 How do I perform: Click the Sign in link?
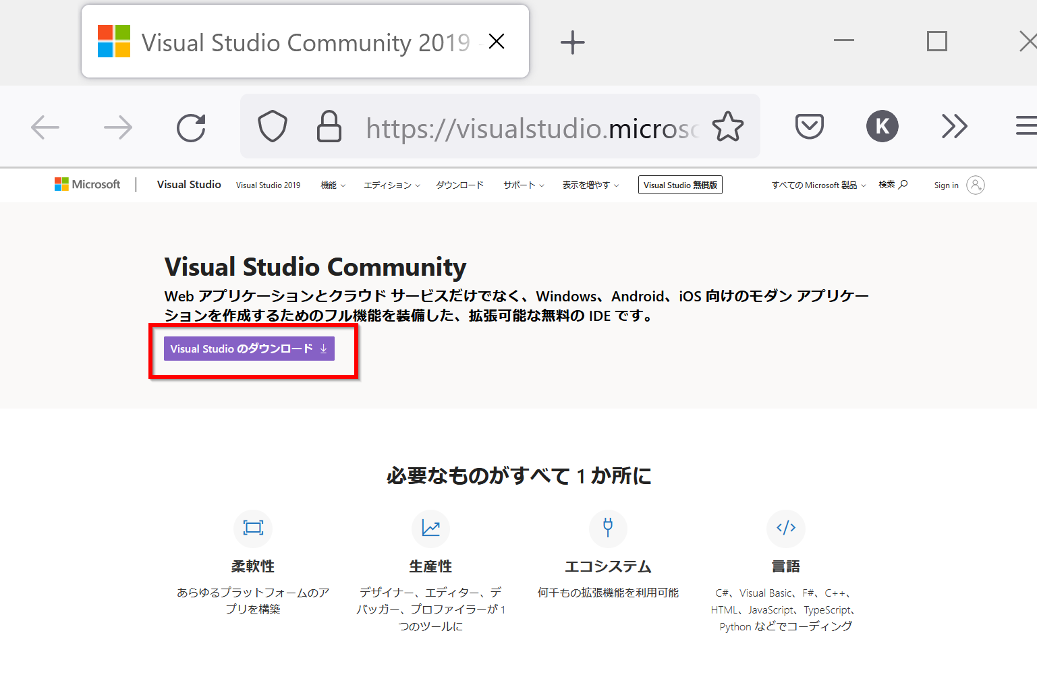947,185
